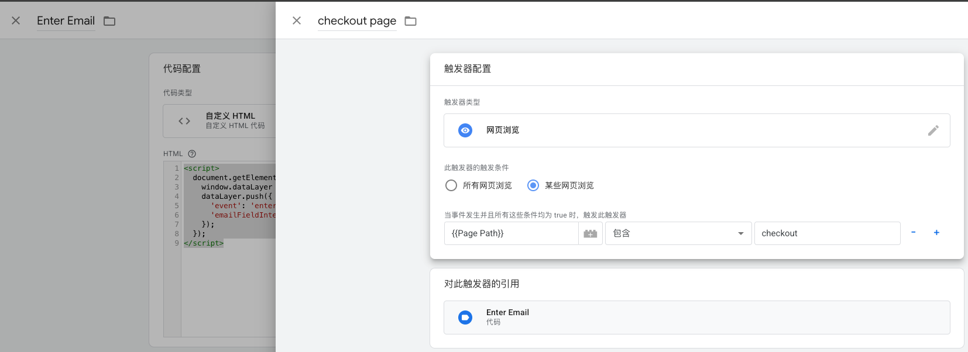Click the code brackets icon for 自定义 HTML
Screen dimensions: 968x352
point(184,121)
